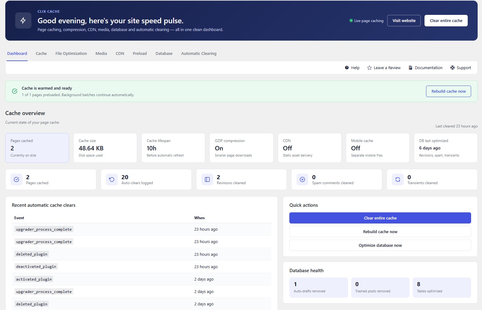Click the Visit website button

(x=404, y=21)
